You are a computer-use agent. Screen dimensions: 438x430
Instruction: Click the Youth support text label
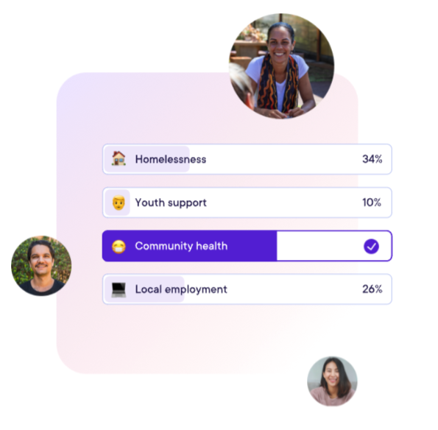[171, 202]
